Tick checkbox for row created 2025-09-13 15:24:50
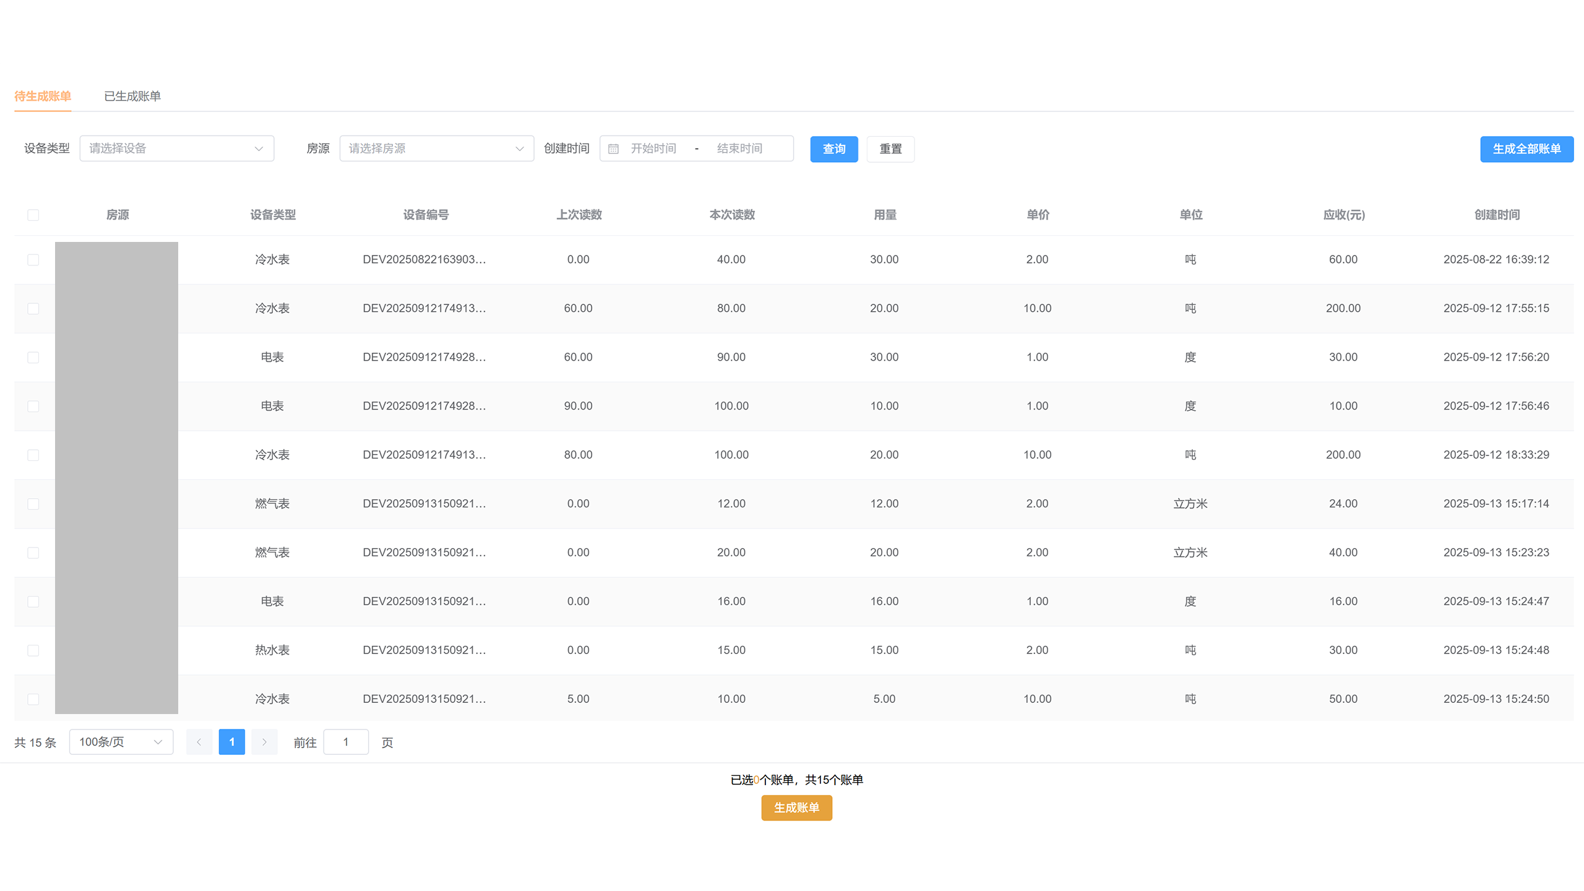 pyautogui.click(x=33, y=699)
